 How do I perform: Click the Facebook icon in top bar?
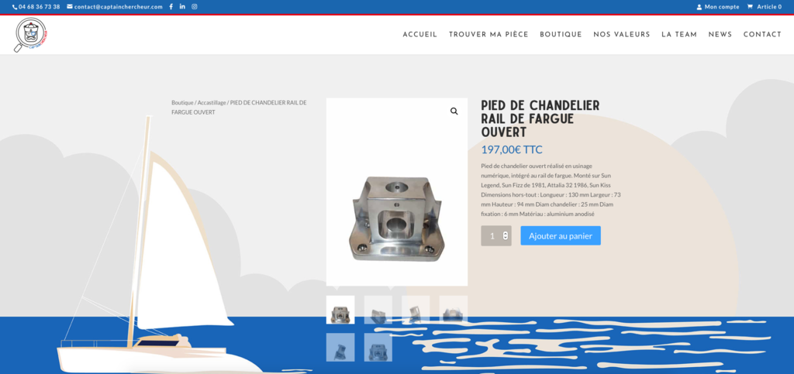point(171,6)
